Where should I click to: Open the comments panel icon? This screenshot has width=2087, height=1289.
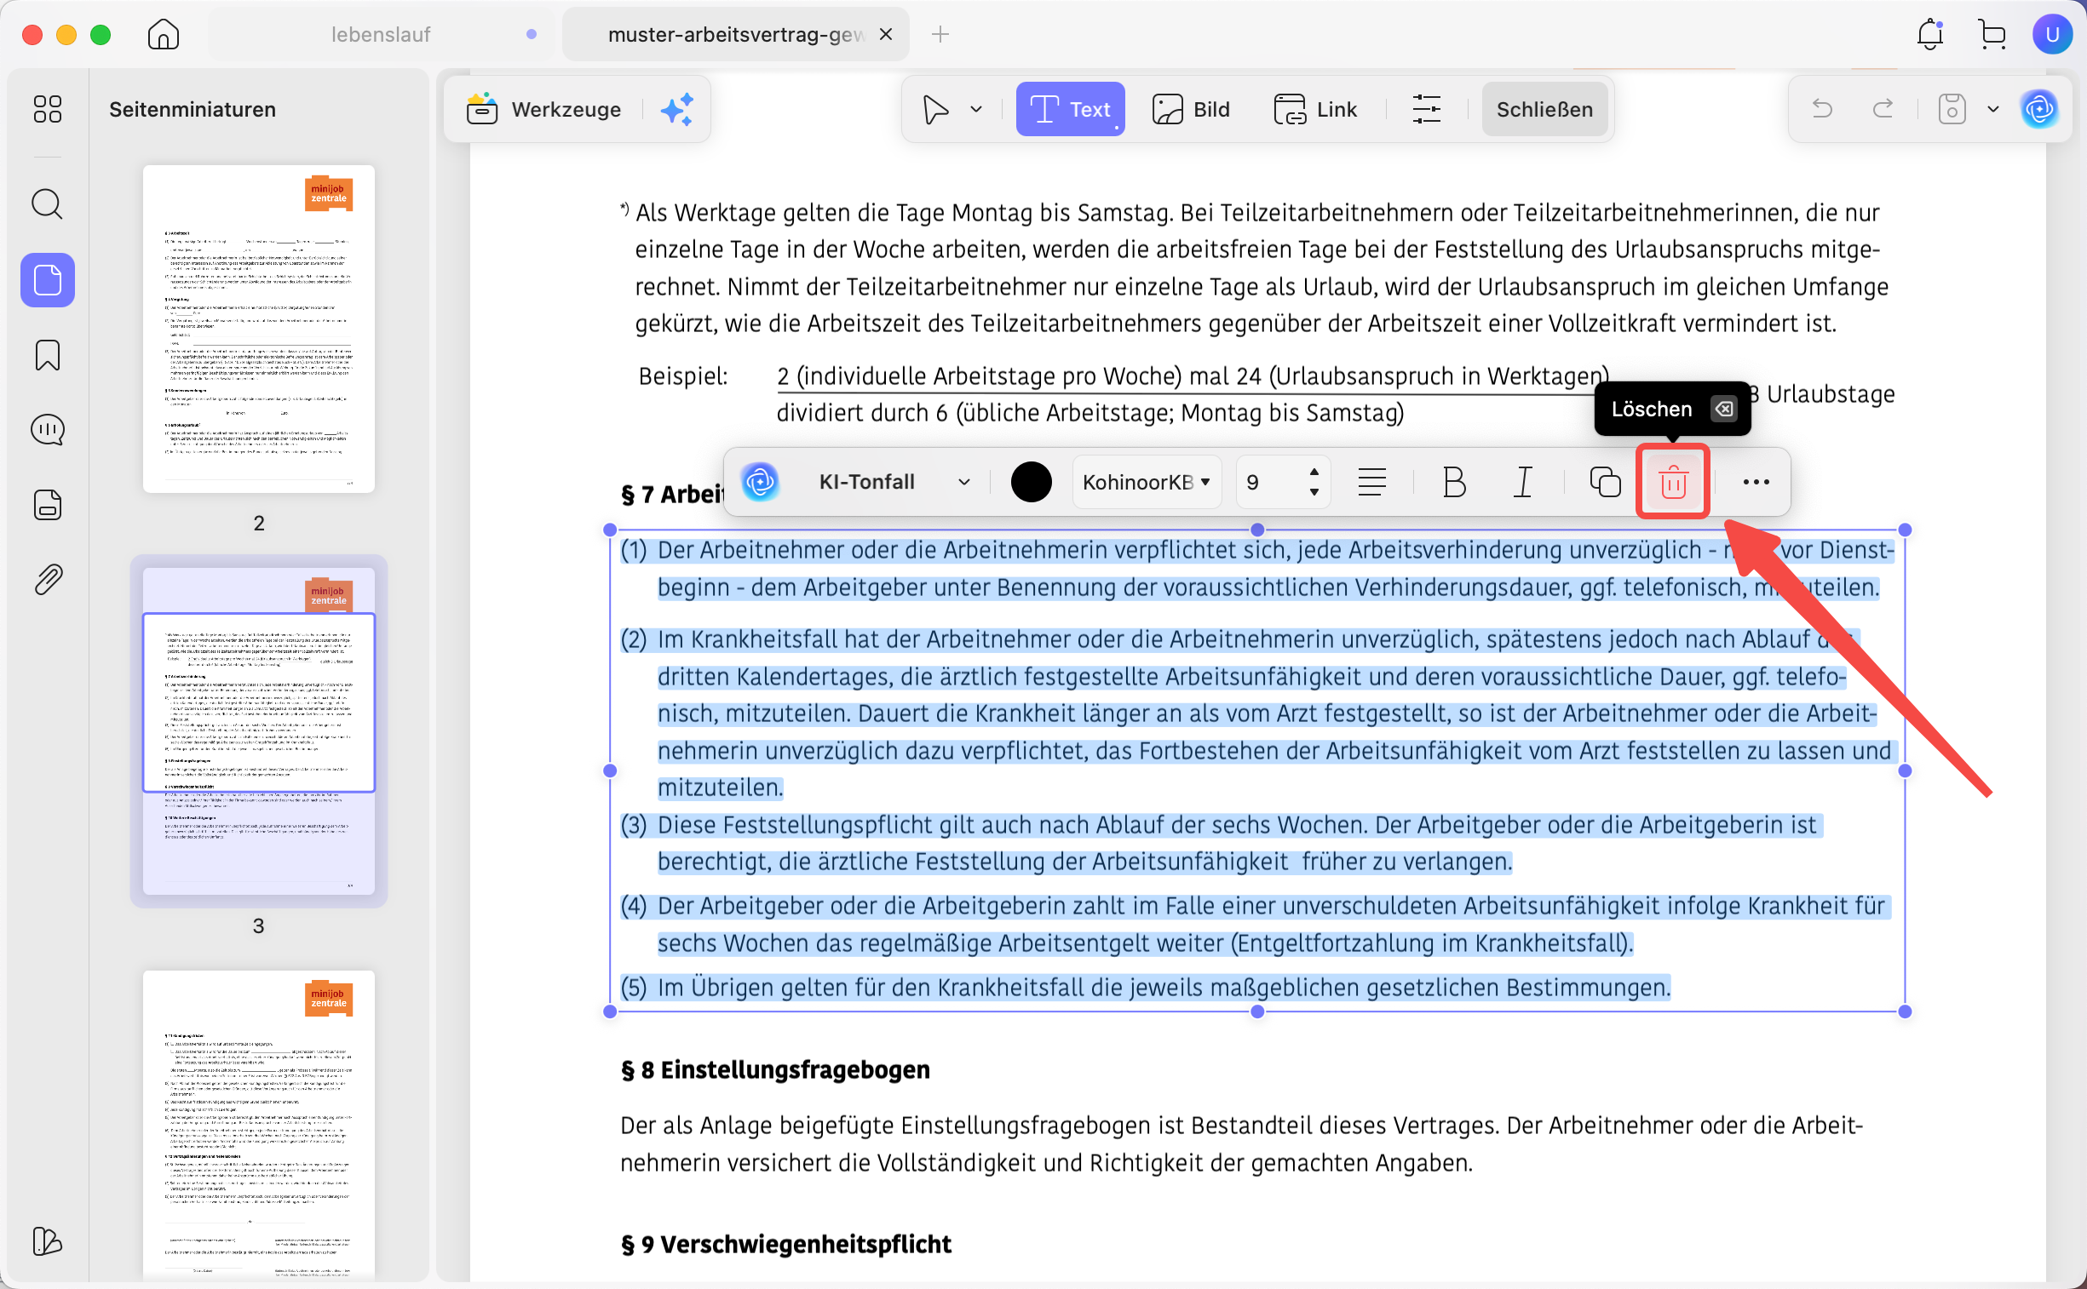(x=48, y=430)
